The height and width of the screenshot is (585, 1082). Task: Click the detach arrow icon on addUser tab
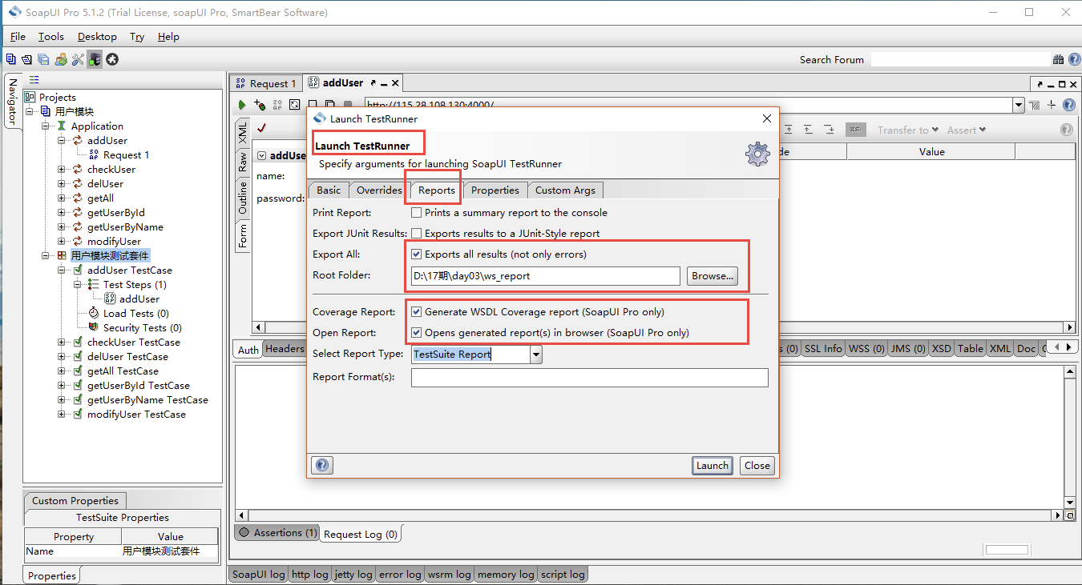click(x=373, y=83)
